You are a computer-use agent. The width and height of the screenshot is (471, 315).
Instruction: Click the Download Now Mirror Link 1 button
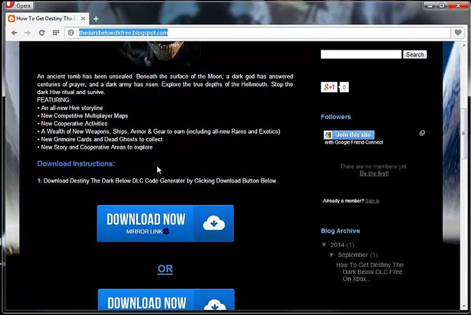[165, 224]
